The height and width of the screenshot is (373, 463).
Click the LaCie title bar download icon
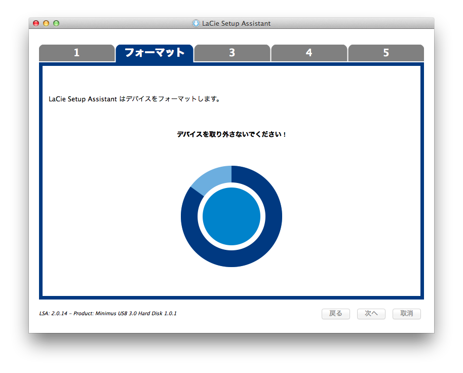196,23
